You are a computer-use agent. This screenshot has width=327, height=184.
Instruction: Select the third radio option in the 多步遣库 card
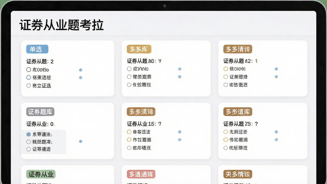coord(226,148)
